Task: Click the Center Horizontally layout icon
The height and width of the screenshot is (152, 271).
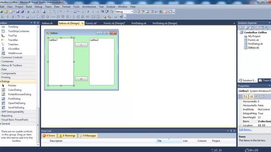Action: (94, 17)
